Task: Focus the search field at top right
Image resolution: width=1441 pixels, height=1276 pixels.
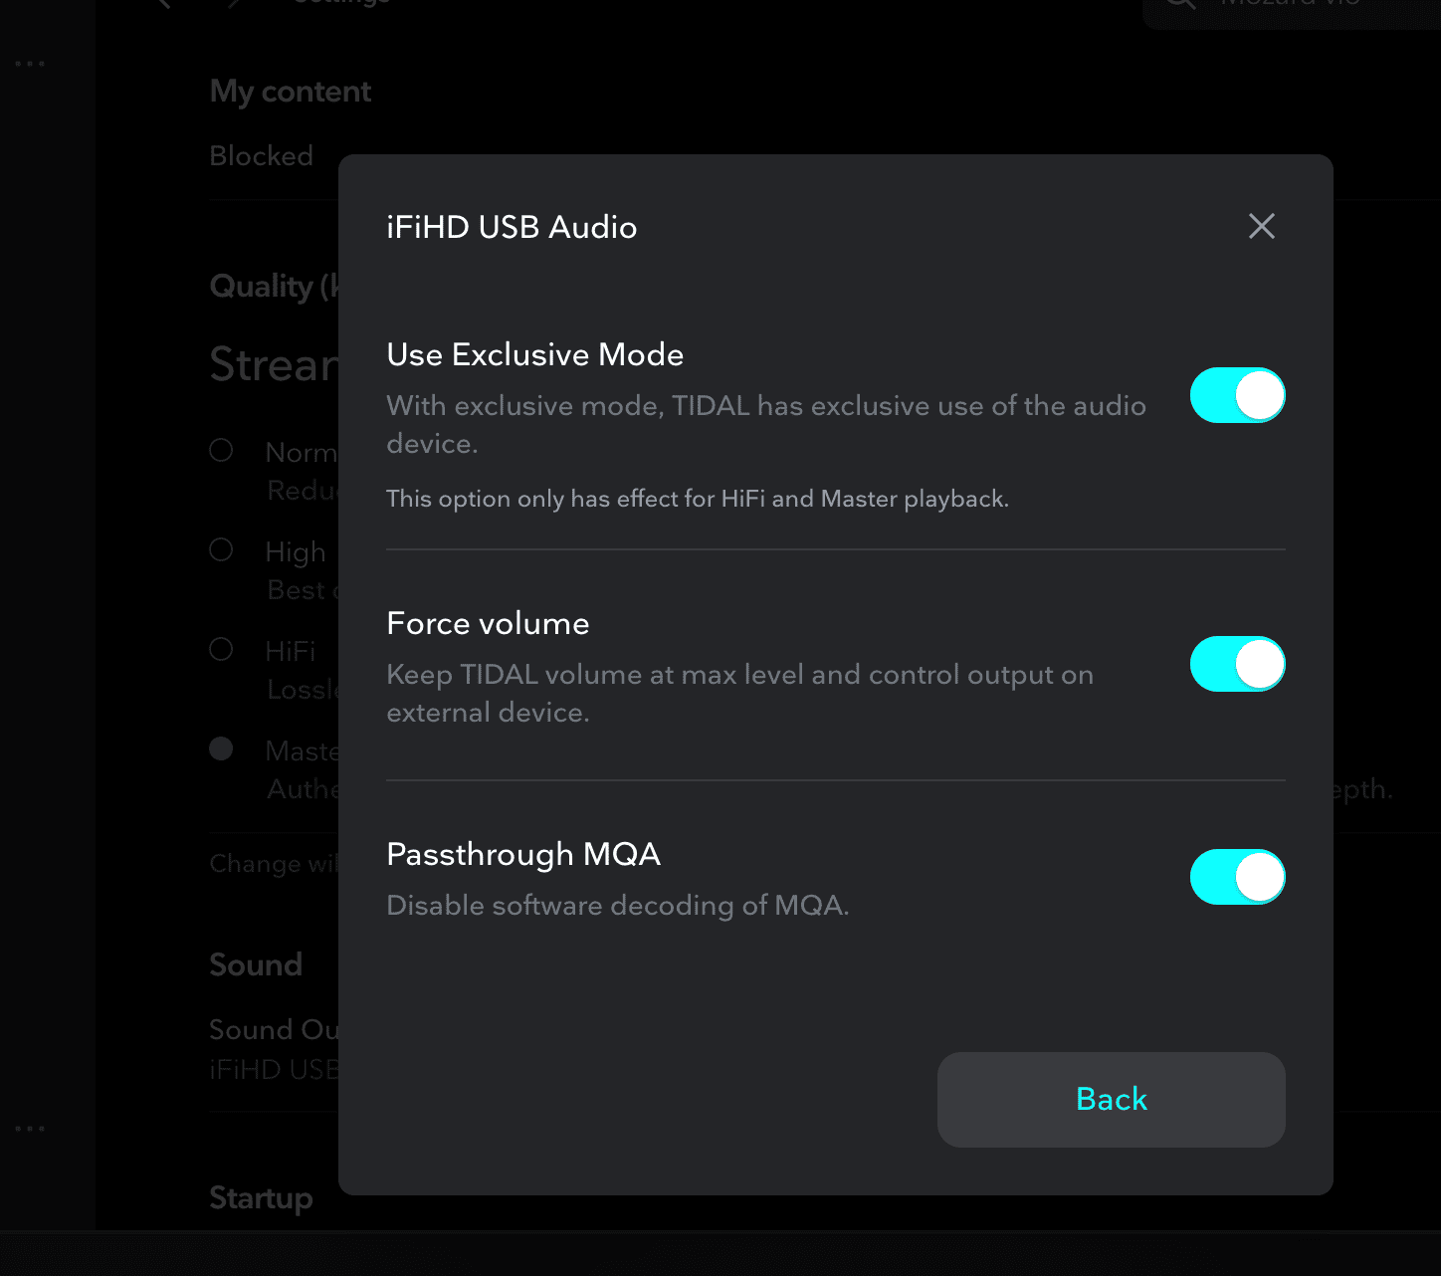Action: click(x=1292, y=10)
